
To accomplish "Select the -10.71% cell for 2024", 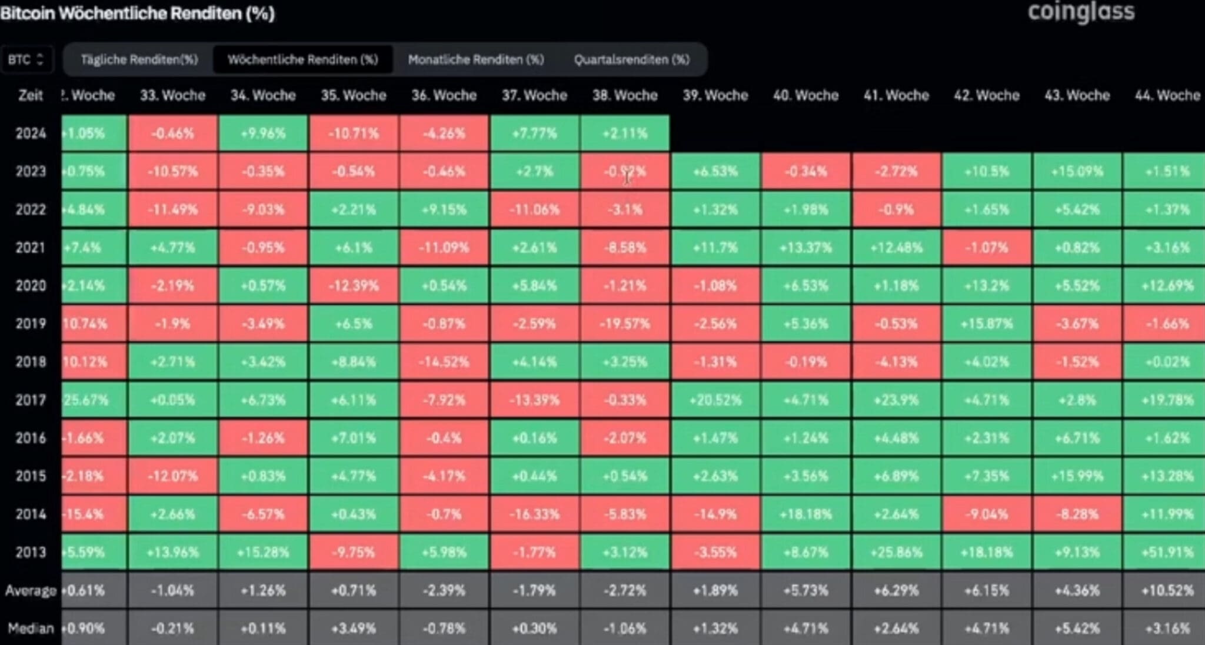I will coord(353,133).
